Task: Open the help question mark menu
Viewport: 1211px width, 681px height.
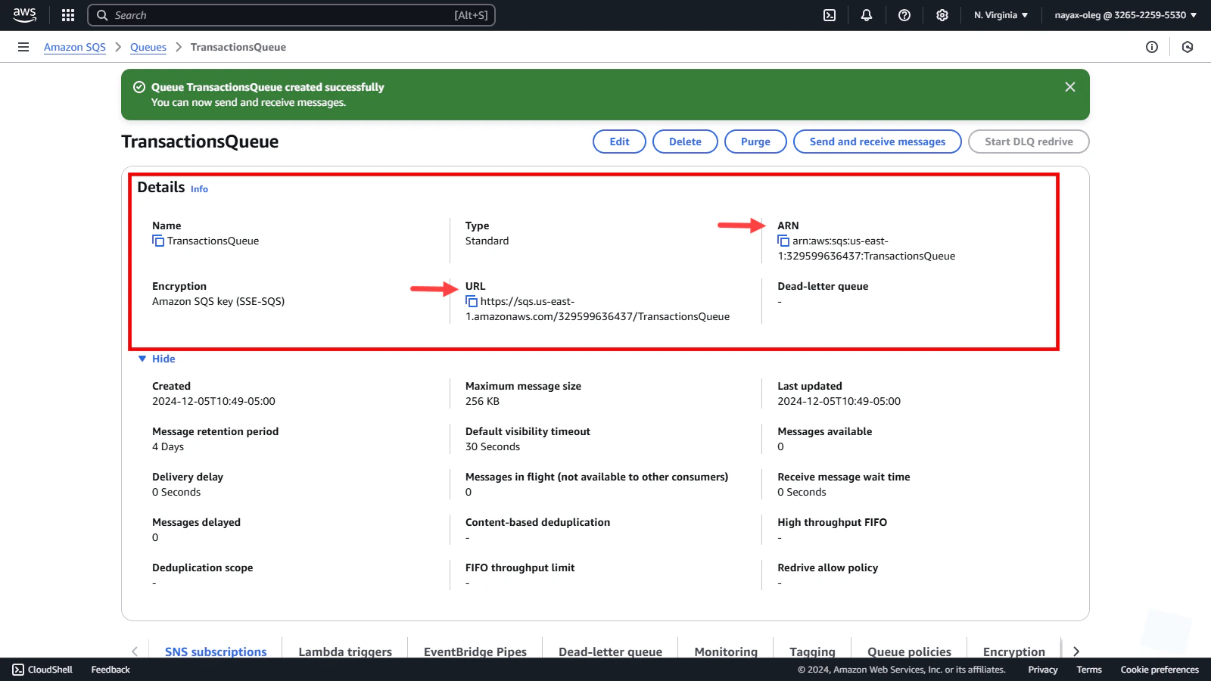Action: [x=904, y=15]
